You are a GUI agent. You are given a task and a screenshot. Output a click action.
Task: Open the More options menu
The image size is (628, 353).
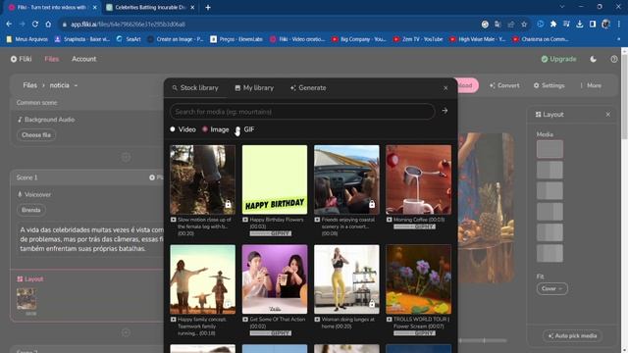tap(591, 85)
